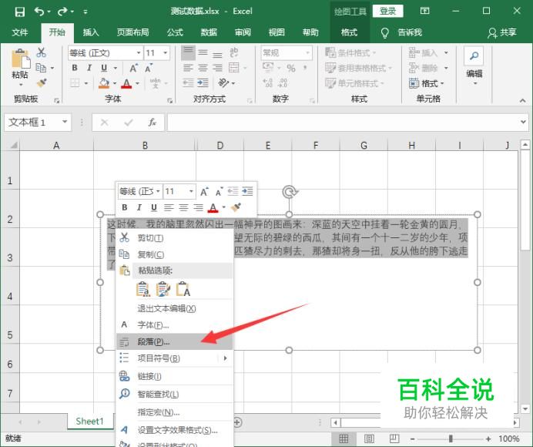Click the Undo arrow in the quick access toolbar

pos(39,12)
